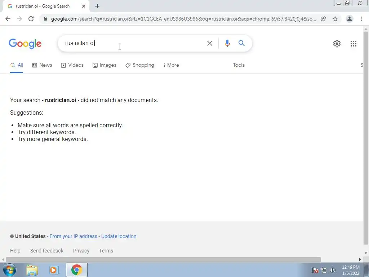Go to Google home via logo
This screenshot has width=369, height=277.
click(25, 44)
